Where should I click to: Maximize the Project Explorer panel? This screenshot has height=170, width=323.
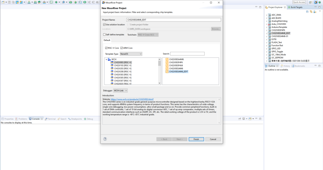320,7
